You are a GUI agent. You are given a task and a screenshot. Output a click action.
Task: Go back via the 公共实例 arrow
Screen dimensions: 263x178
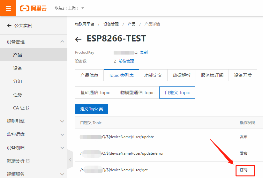click(x=9, y=26)
